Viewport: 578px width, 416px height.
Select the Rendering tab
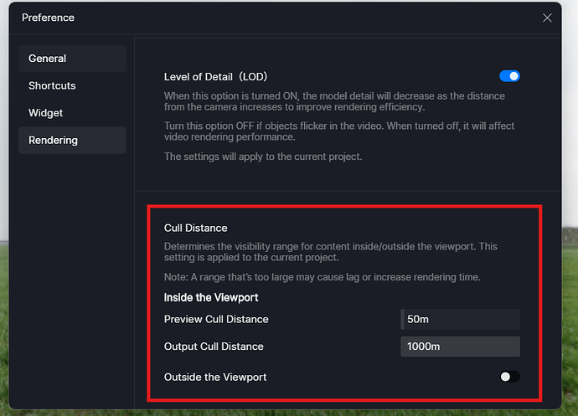click(72, 141)
